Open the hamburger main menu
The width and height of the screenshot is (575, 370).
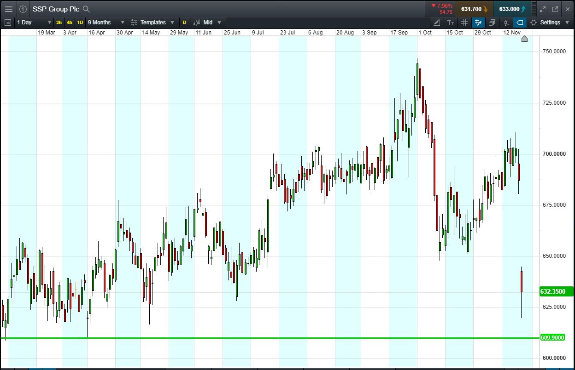9,9
